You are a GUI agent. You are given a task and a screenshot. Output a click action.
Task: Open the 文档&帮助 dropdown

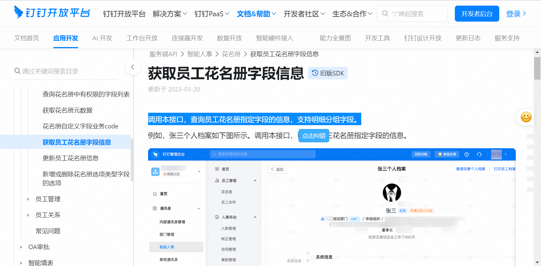click(256, 14)
